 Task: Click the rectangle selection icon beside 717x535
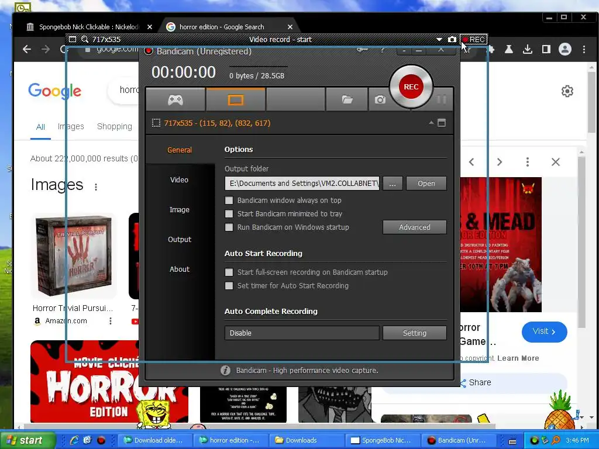tap(156, 123)
